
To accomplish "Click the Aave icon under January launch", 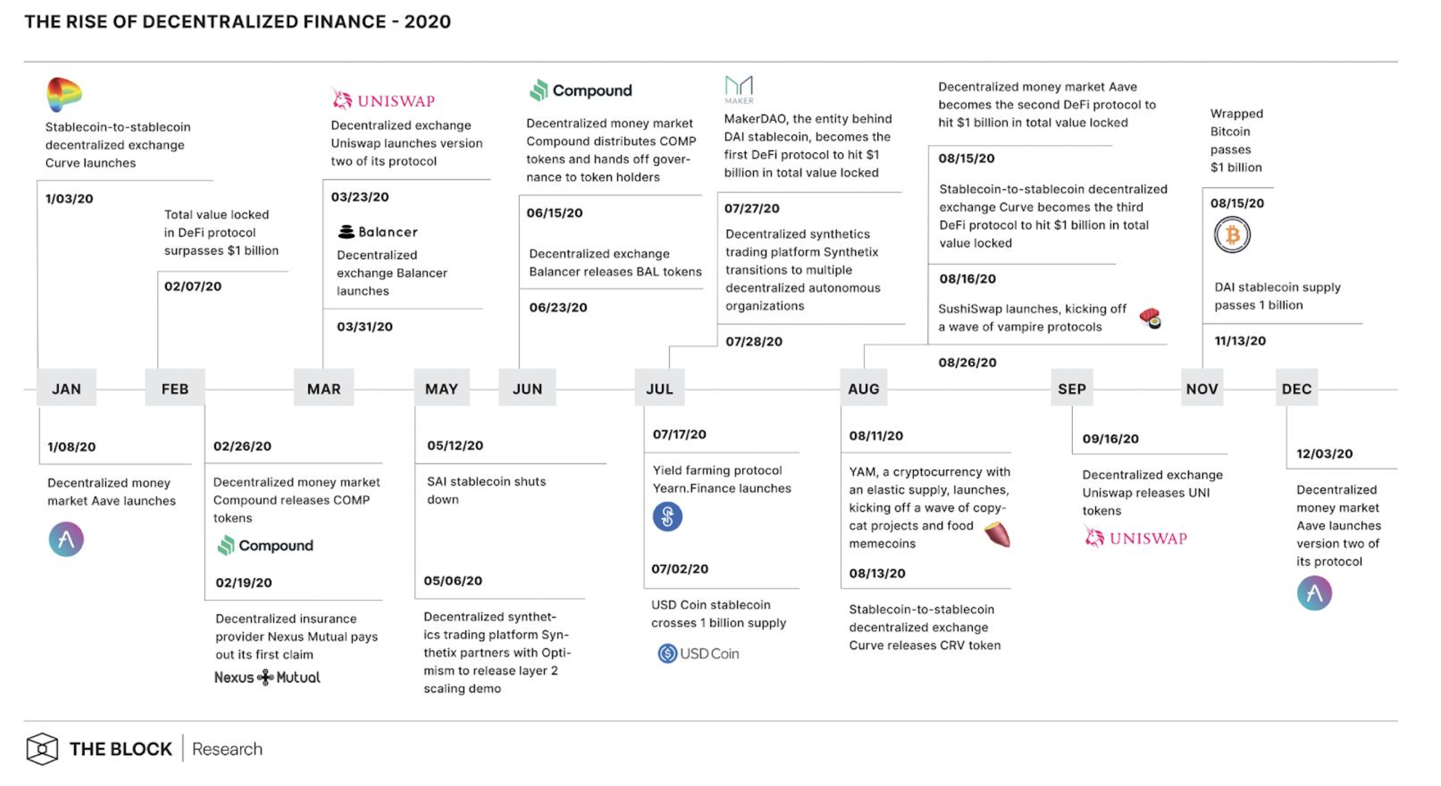I will click(66, 539).
